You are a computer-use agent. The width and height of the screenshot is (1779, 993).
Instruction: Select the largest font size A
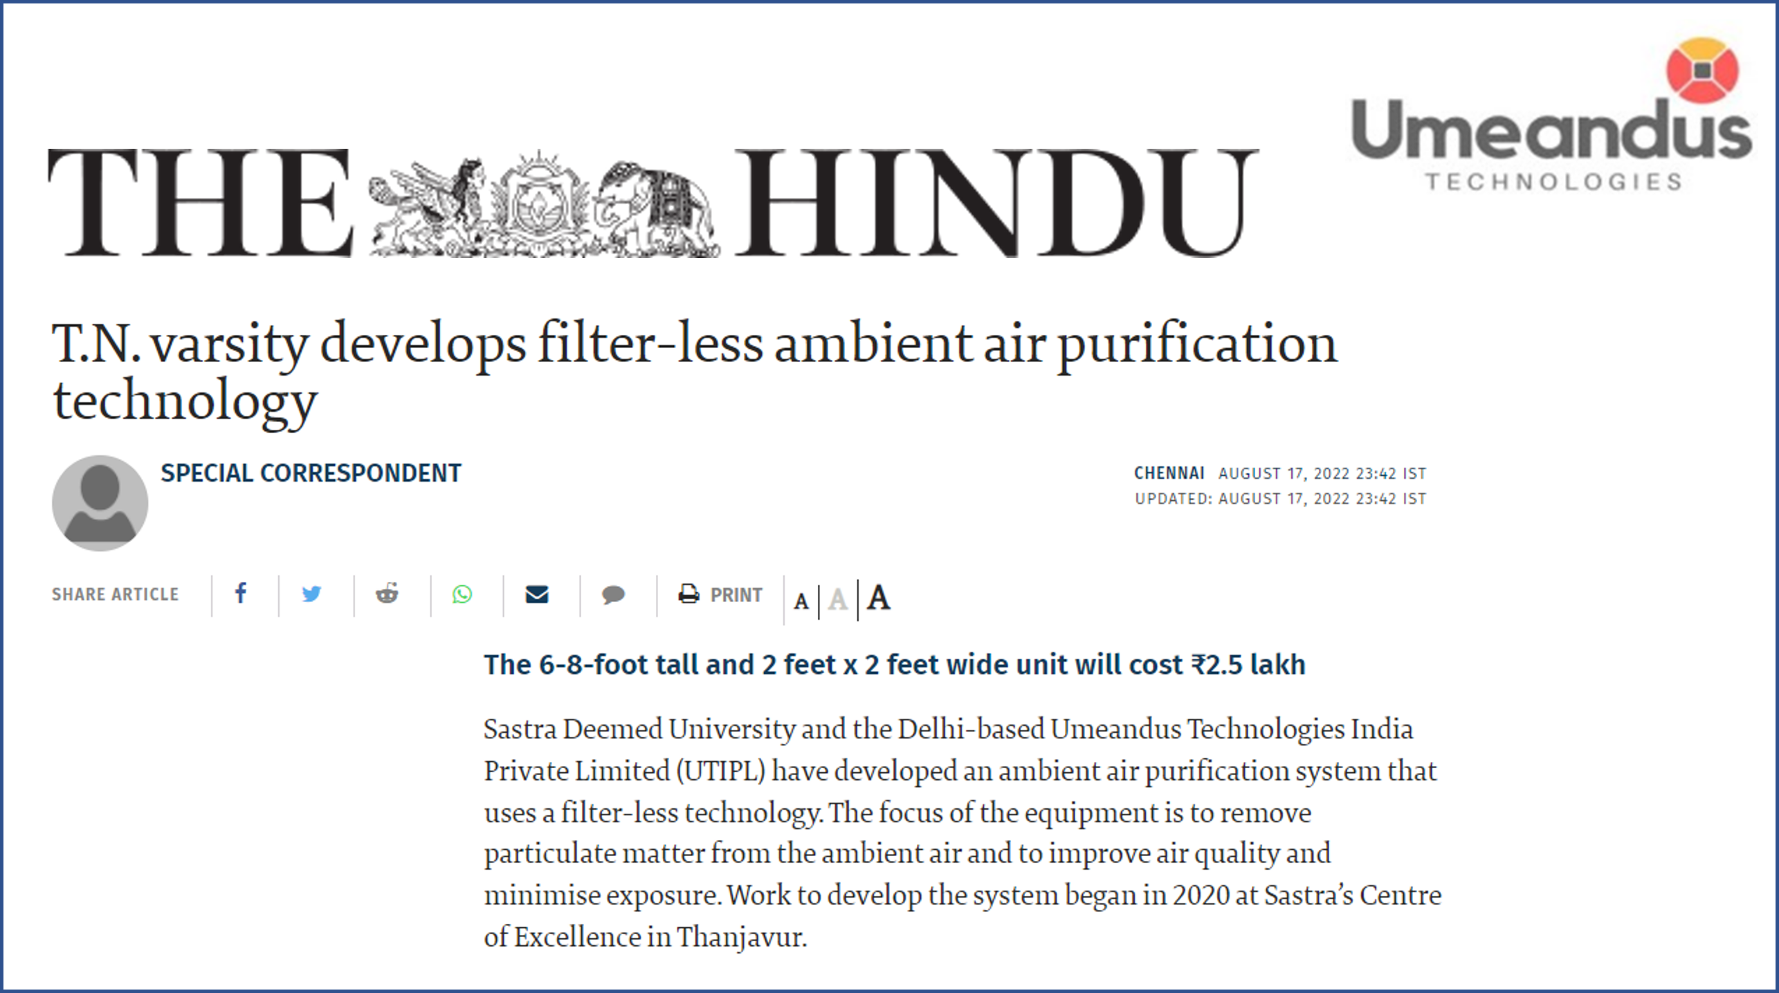[x=879, y=598]
